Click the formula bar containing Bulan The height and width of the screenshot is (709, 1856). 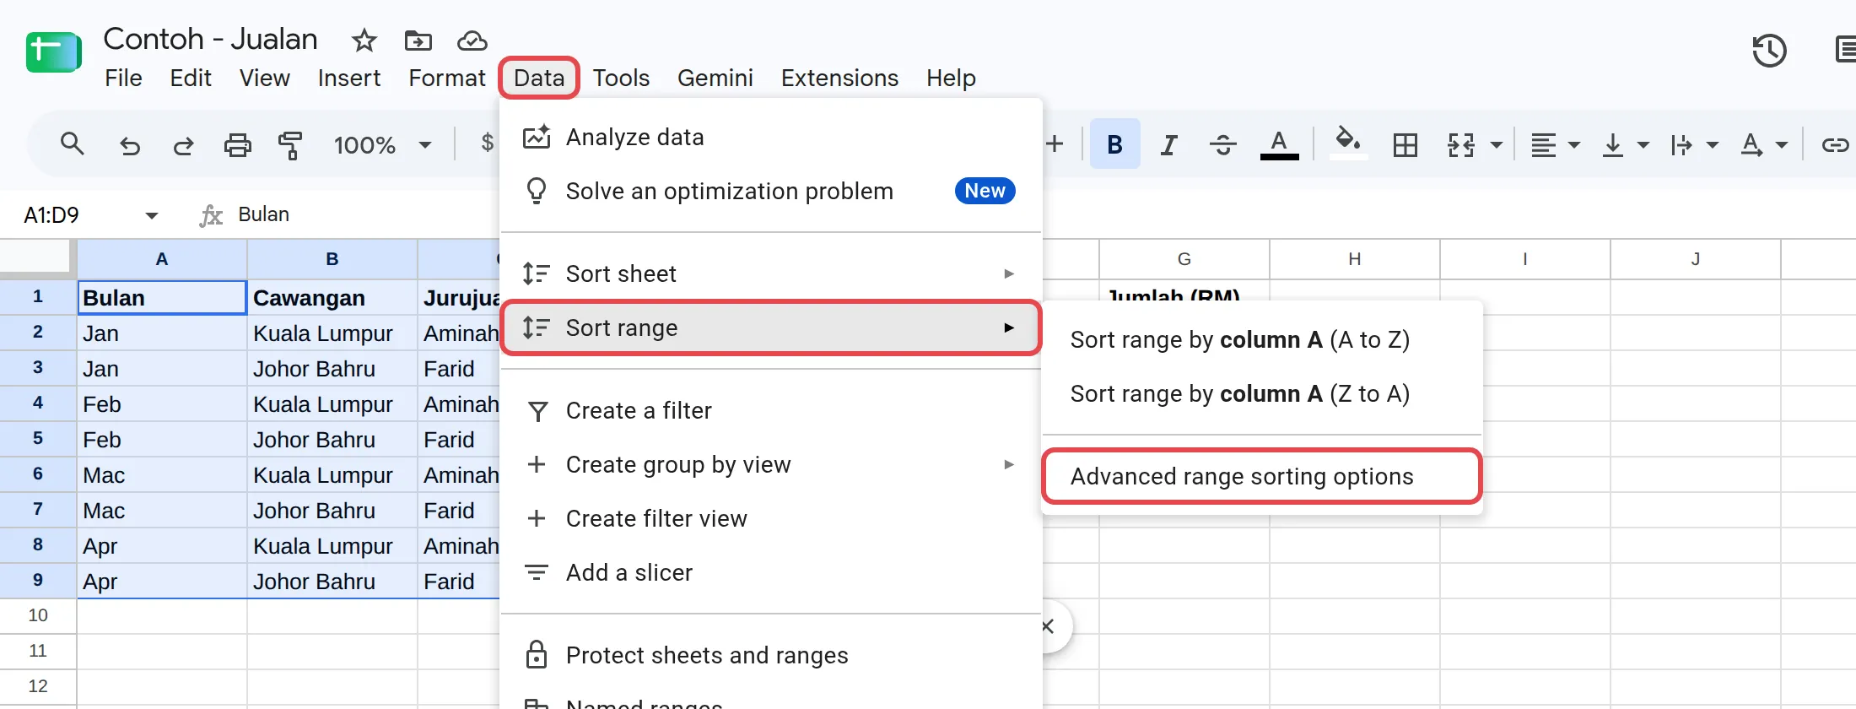(x=263, y=214)
